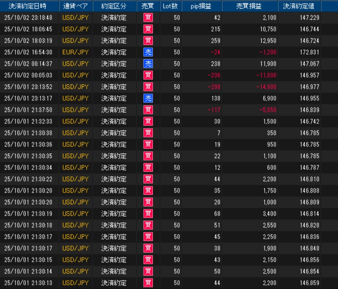Click the 売買損益 column header
The image size is (338, 289).
click(249, 6)
